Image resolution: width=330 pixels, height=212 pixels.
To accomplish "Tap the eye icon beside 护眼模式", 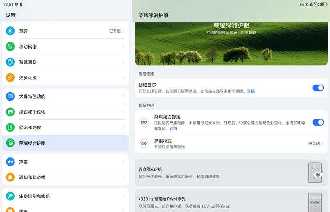I will pyautogui.click(x=144, y=144).
